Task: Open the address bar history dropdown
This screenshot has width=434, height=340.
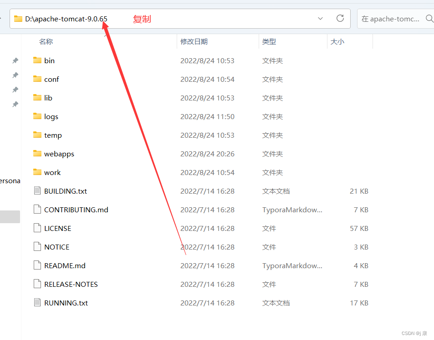Action: [x=320, y=19]
